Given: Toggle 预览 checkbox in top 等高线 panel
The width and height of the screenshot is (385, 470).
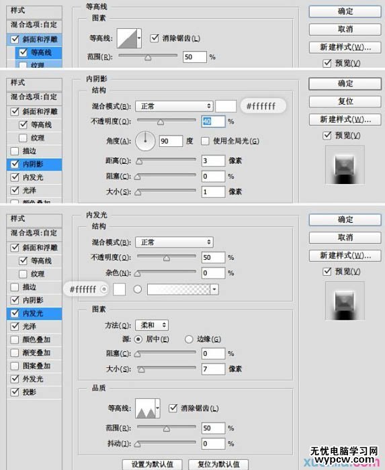Looking at the screenshot, I should coord(327,63).
